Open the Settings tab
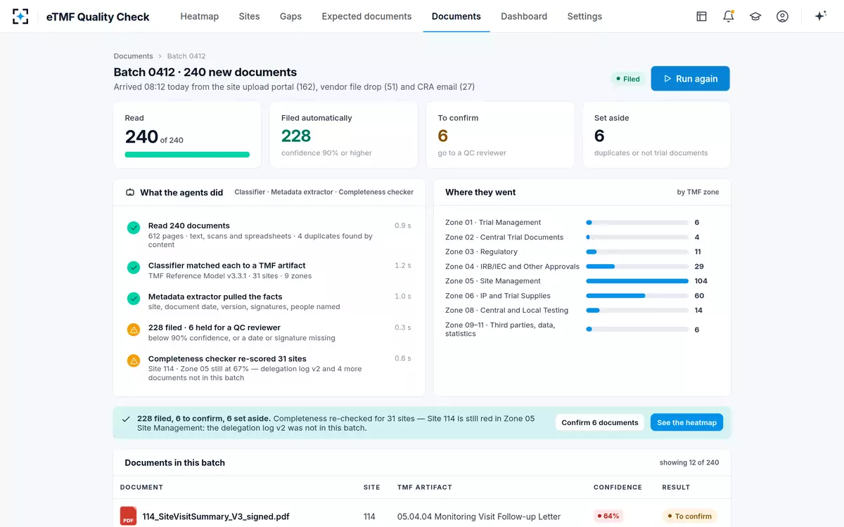Screen dimensions: 844x527 [584, 16]
